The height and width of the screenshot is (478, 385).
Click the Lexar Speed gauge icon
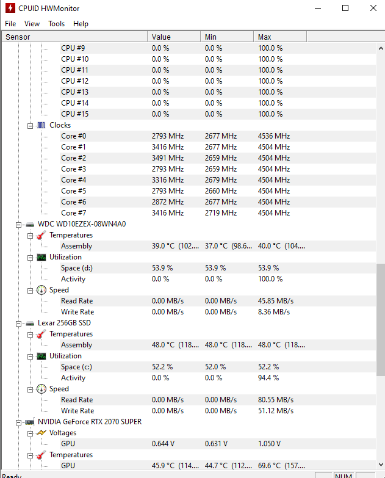(41, 389)
